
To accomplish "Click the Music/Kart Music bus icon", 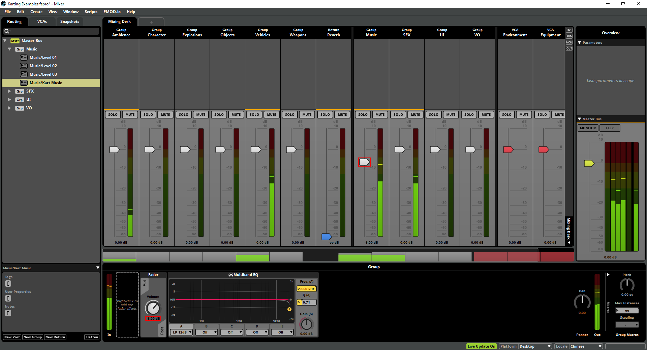I will (24, 82).
